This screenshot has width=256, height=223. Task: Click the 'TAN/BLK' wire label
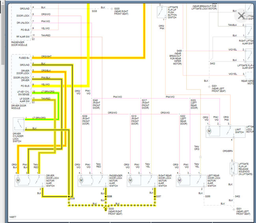[232, 25]
